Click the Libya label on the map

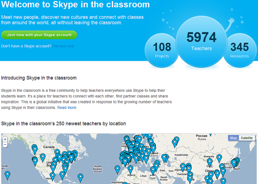coord(143,176)
